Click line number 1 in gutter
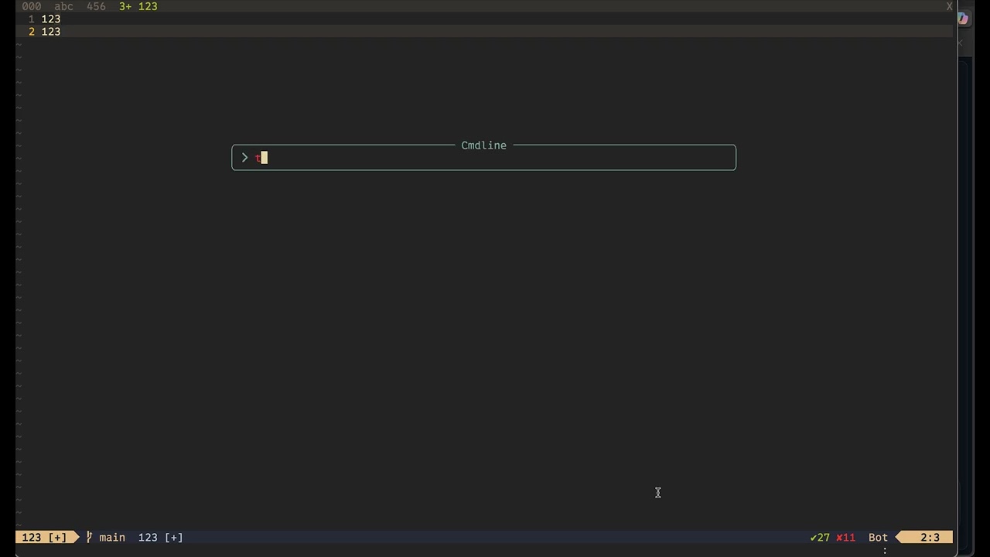The image size is (990, 557). (x=32, y=19)
